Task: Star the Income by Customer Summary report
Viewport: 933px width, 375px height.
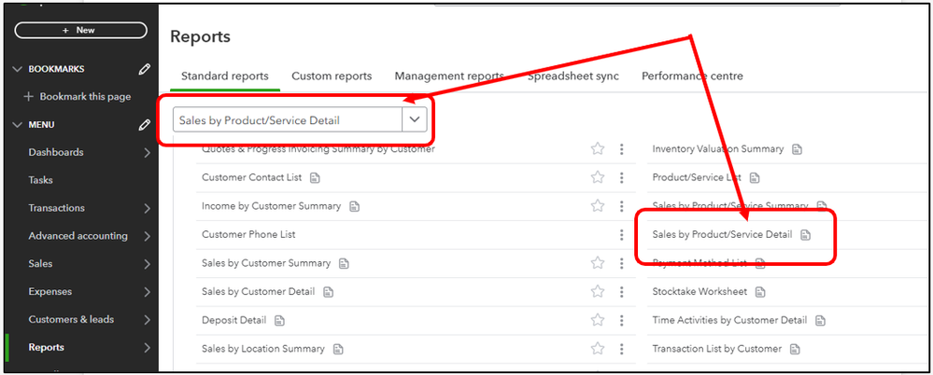Action: point(598,205)
